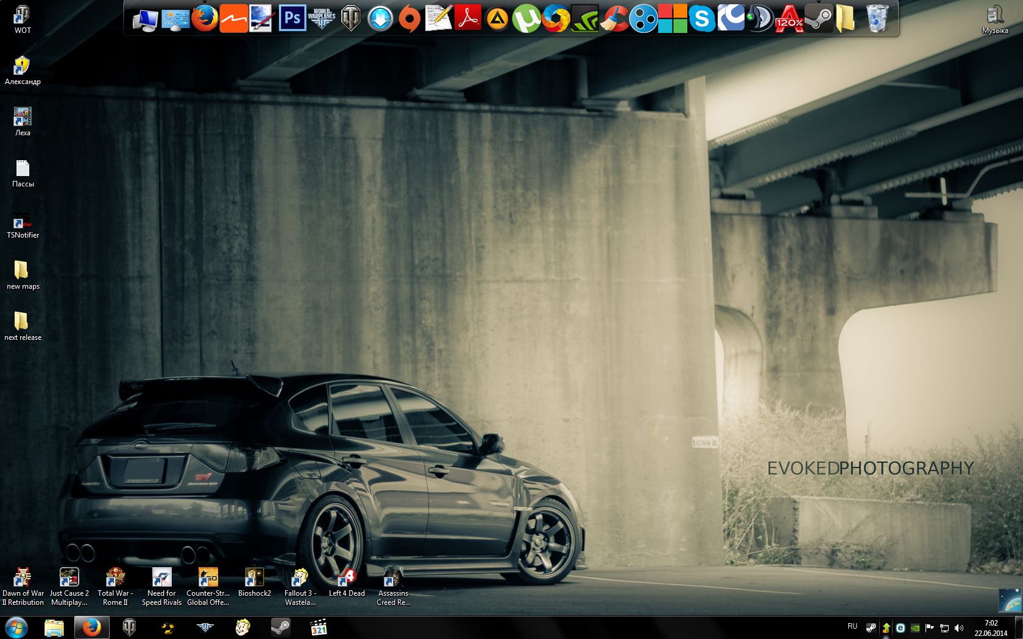Launch Adobe Photoshop from the top dock
This screenshot has height=639, width=1023.
(292, 18)
